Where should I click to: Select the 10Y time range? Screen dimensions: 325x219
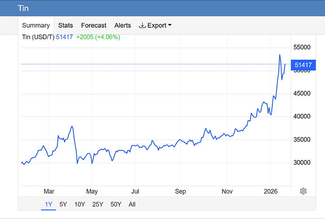pos(80,204)
